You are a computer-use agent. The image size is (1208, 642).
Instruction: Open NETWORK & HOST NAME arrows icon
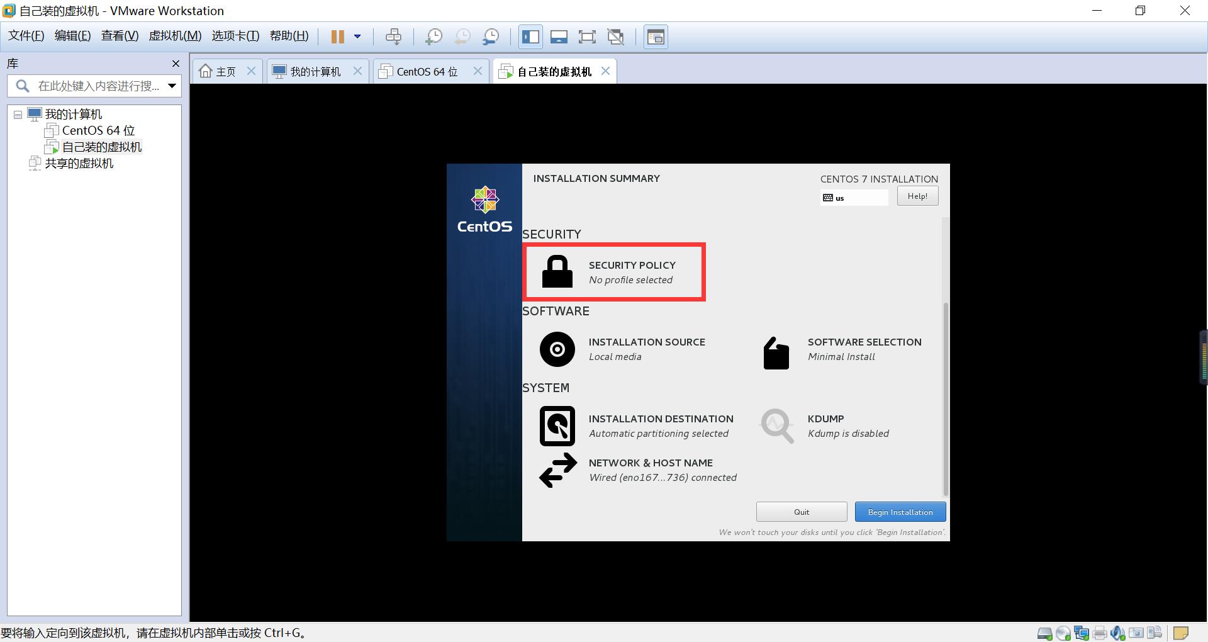(558, 470)
